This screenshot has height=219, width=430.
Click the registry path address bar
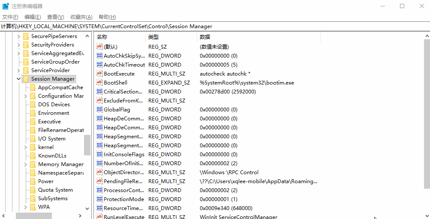pos(215,26)
